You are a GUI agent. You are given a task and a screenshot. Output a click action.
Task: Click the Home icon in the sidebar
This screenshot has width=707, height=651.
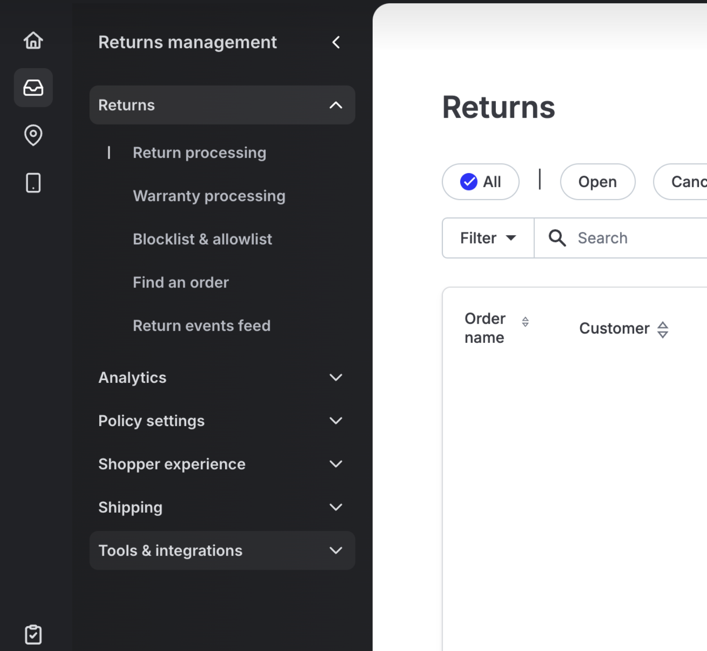[33, 40]
